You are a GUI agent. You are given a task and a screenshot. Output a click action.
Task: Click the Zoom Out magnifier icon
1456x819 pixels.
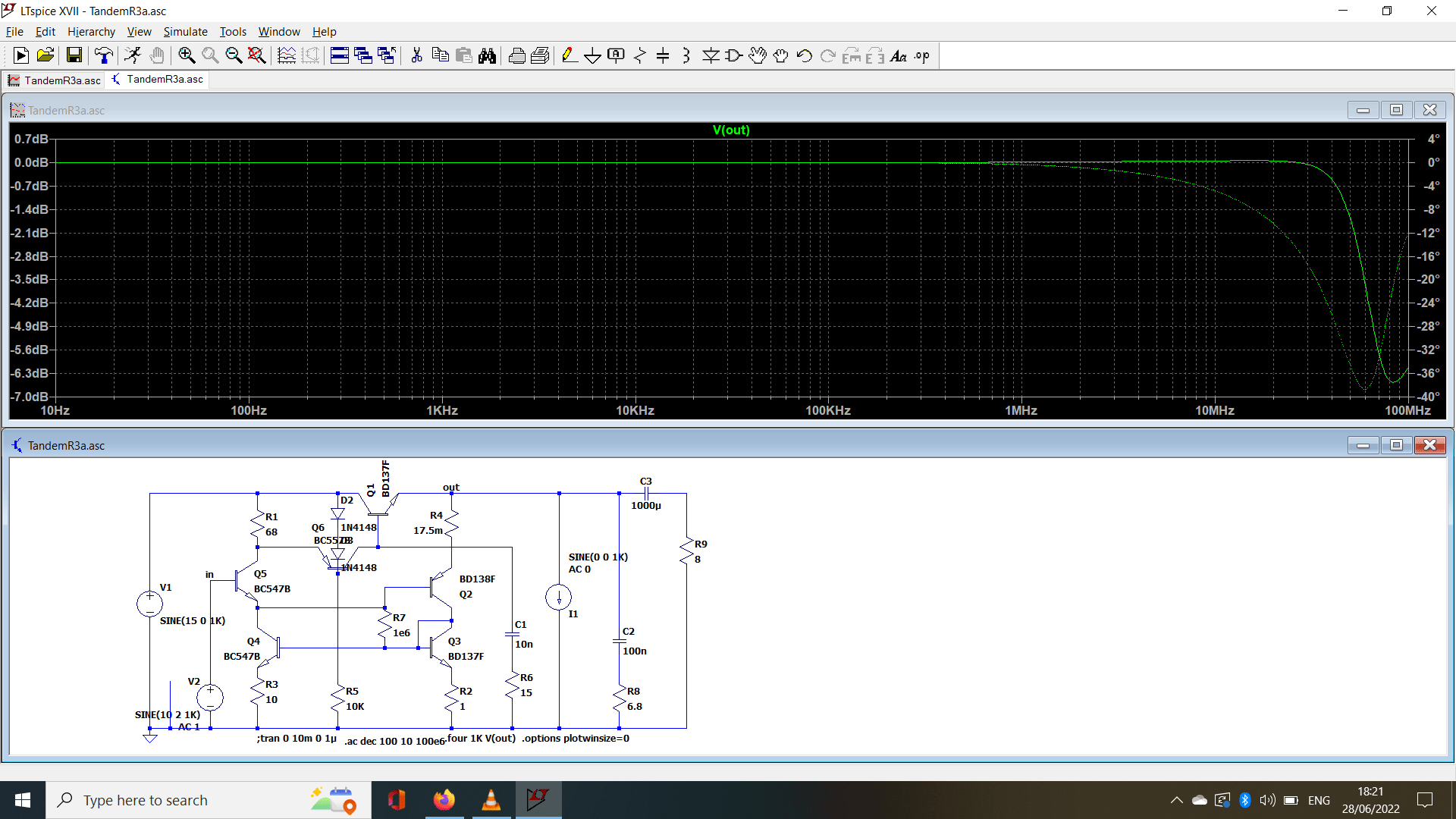[234, 55]
